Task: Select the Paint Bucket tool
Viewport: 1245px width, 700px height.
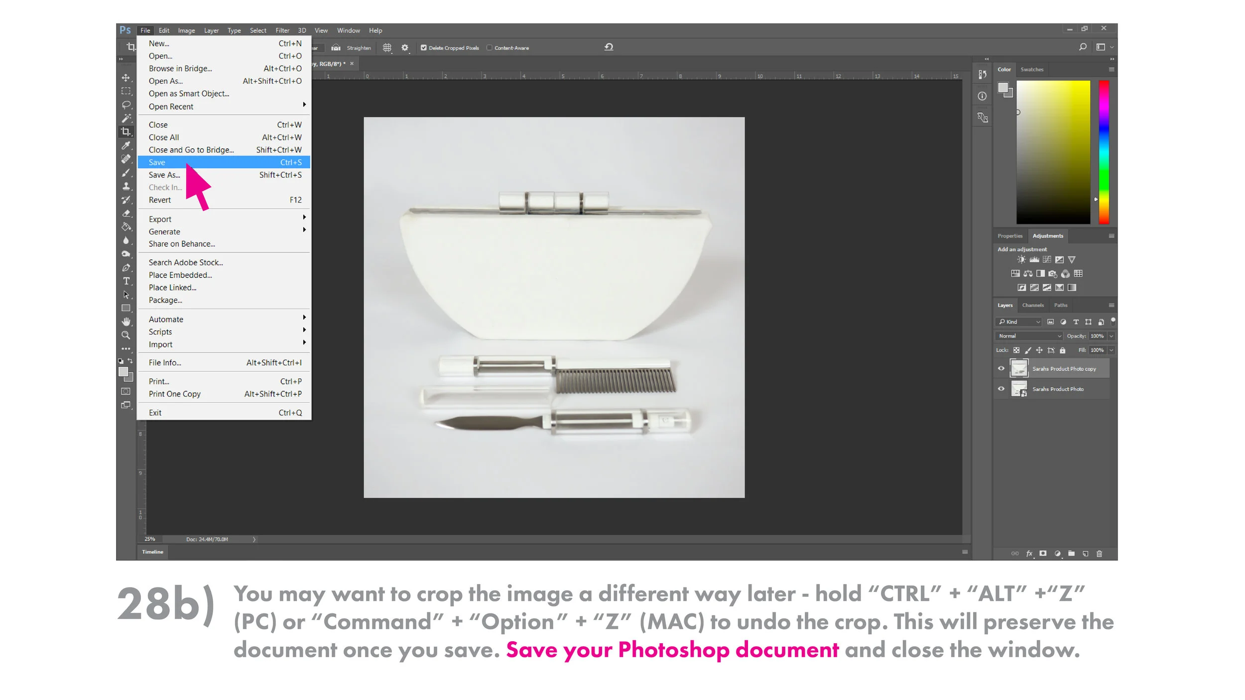Action: (x=126, y=227)
